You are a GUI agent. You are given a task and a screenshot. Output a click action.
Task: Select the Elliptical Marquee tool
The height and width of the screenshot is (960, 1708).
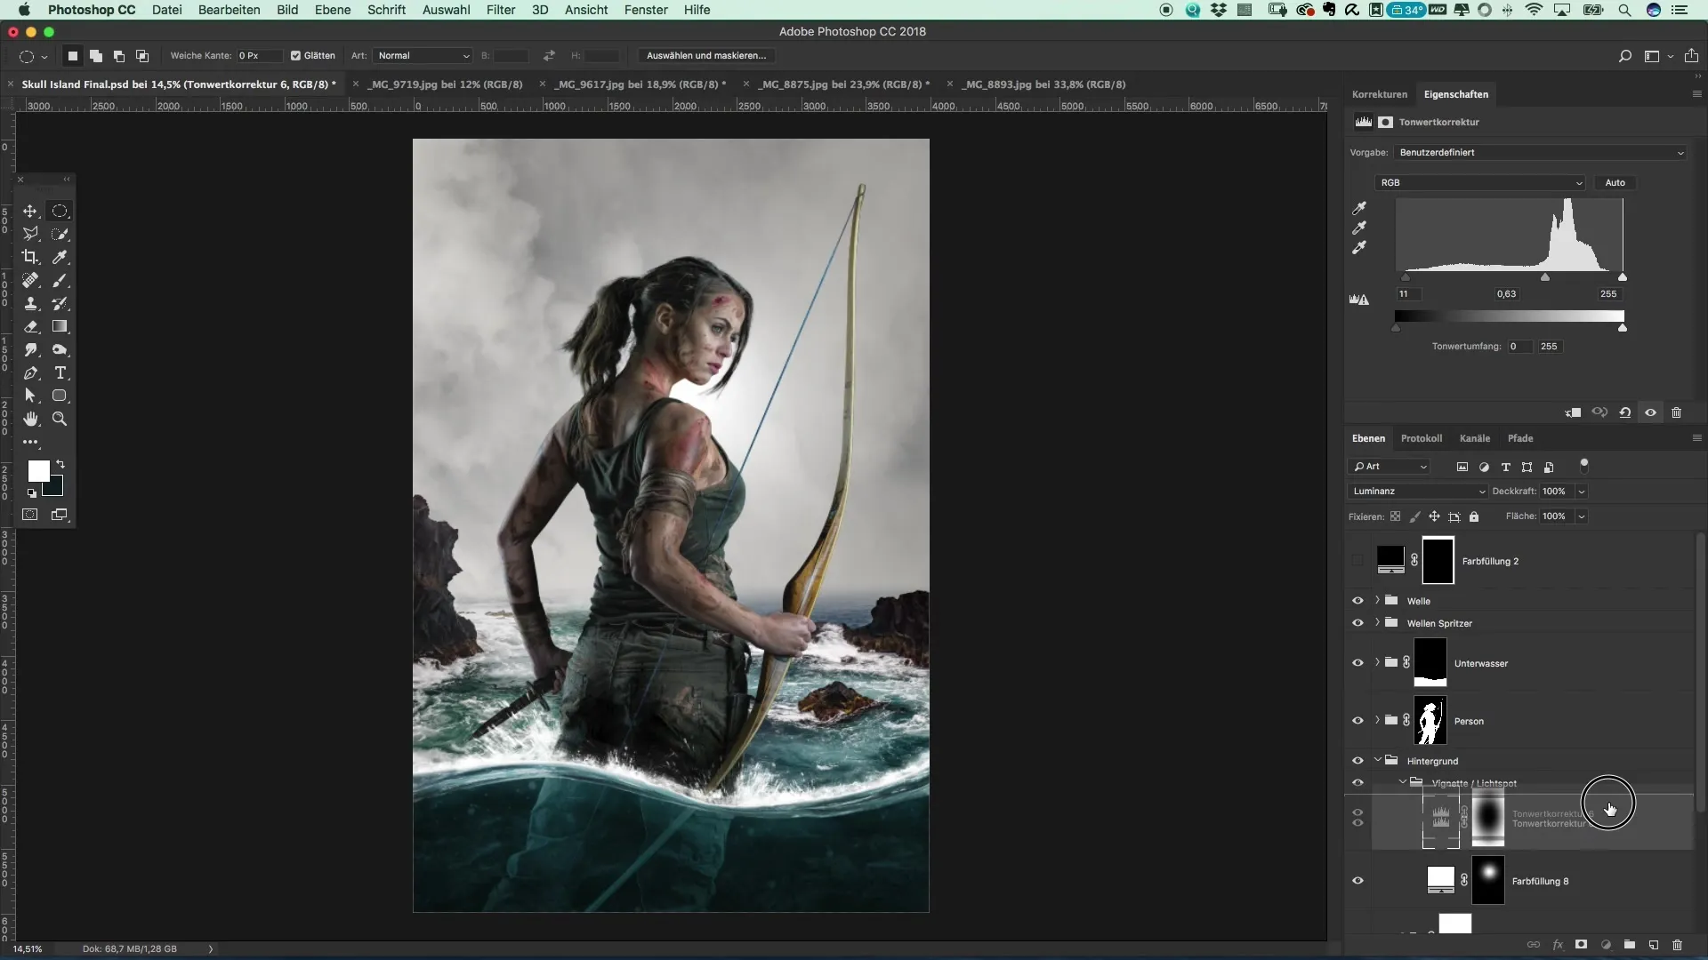point(60,211)
